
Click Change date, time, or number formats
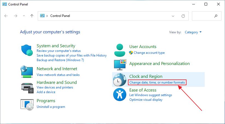(x=157, y=82)
